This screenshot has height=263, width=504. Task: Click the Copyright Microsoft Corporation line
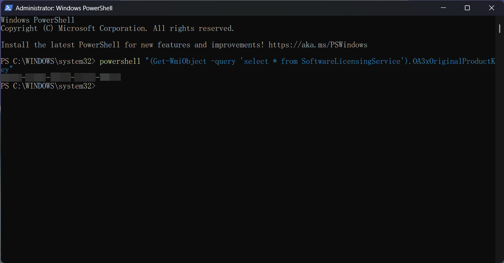click(x=117, y=28)
